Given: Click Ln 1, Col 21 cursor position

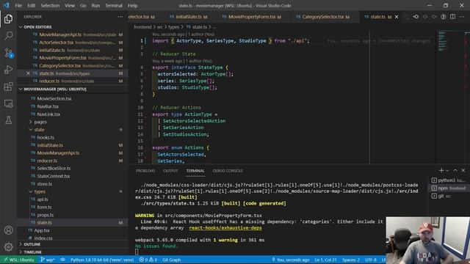Looking at the screenshot, I should (325, 260).
